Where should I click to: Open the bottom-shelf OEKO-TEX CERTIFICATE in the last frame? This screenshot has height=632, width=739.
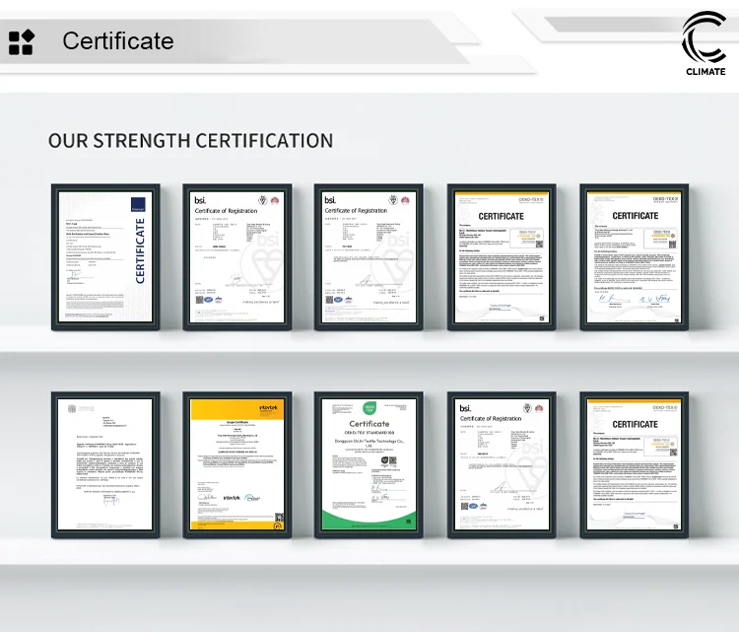click(x=634, y=464)
